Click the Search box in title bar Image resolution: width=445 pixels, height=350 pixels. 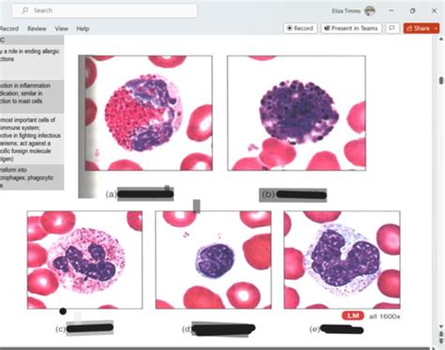(104, 10)
